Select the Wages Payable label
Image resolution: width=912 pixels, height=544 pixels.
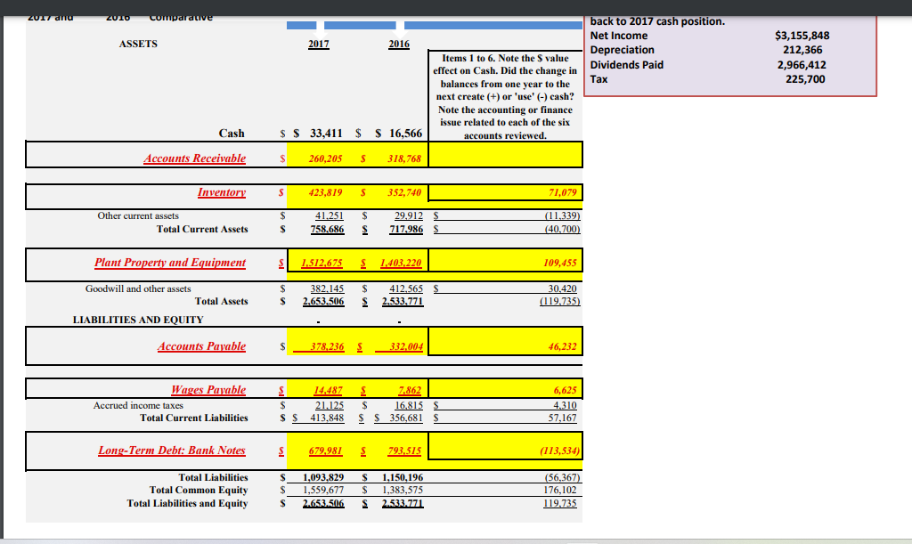pyautogui.click(x=208, y=390)
